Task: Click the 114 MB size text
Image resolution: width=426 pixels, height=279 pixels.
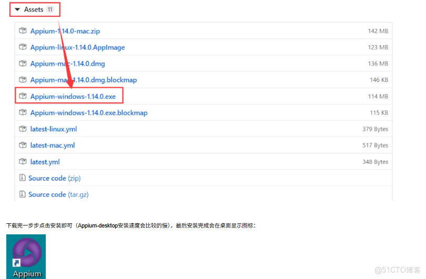Action: pos(378,96)
